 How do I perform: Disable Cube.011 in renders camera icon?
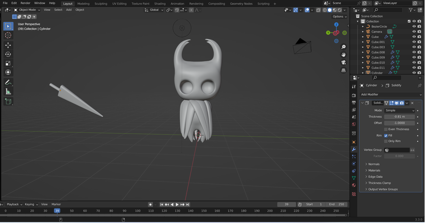pyautogui.click(x=419, y=68)
